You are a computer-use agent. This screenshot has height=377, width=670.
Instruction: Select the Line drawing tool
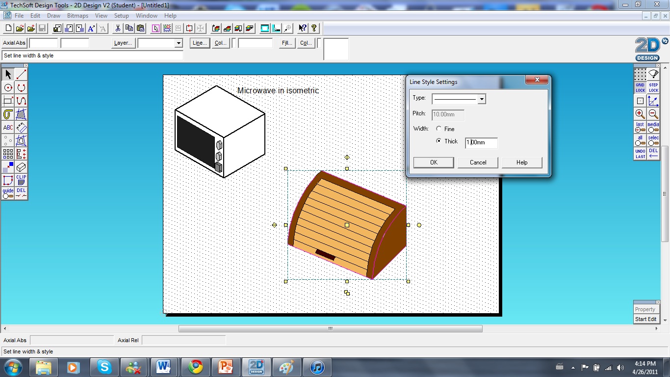tap(21, 74)
